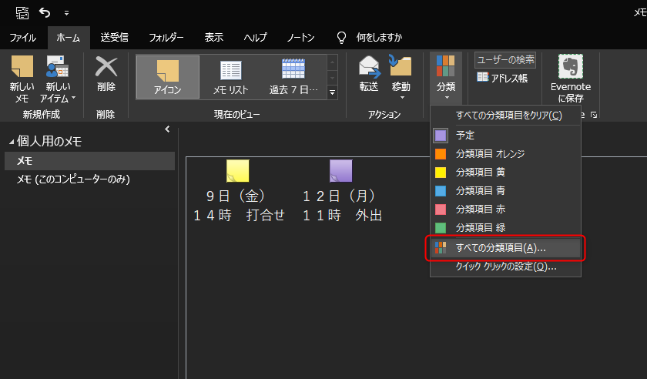The image size is (647, 379).
Task: Click the Categorize (分類) button
Action: [x=446, y=77]
